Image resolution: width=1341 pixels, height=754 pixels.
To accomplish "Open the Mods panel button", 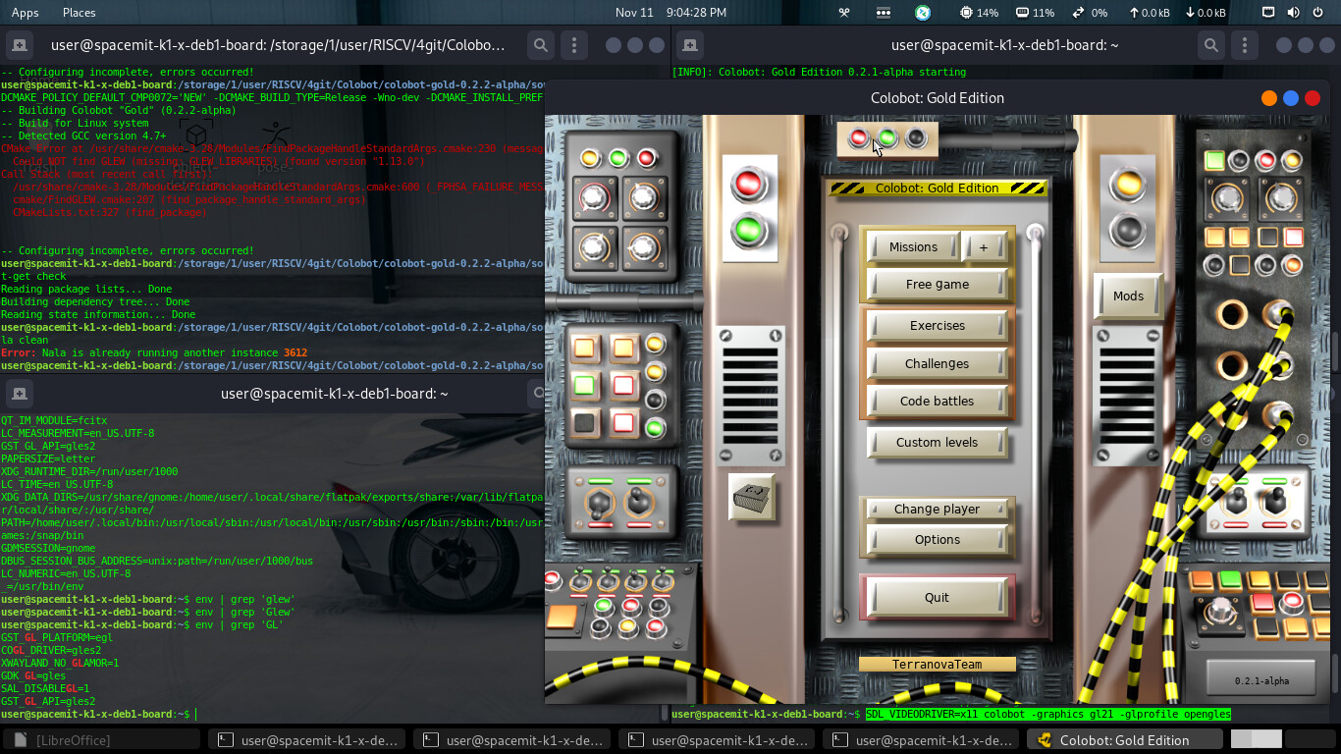I will (1128, 296).
